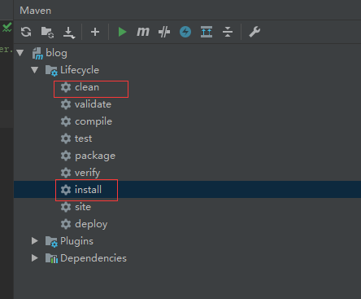This screenshot has width=361, height=299.
Task: Click the gear icon beside verify
Action: pyautogui.click(x=66, y=173)
